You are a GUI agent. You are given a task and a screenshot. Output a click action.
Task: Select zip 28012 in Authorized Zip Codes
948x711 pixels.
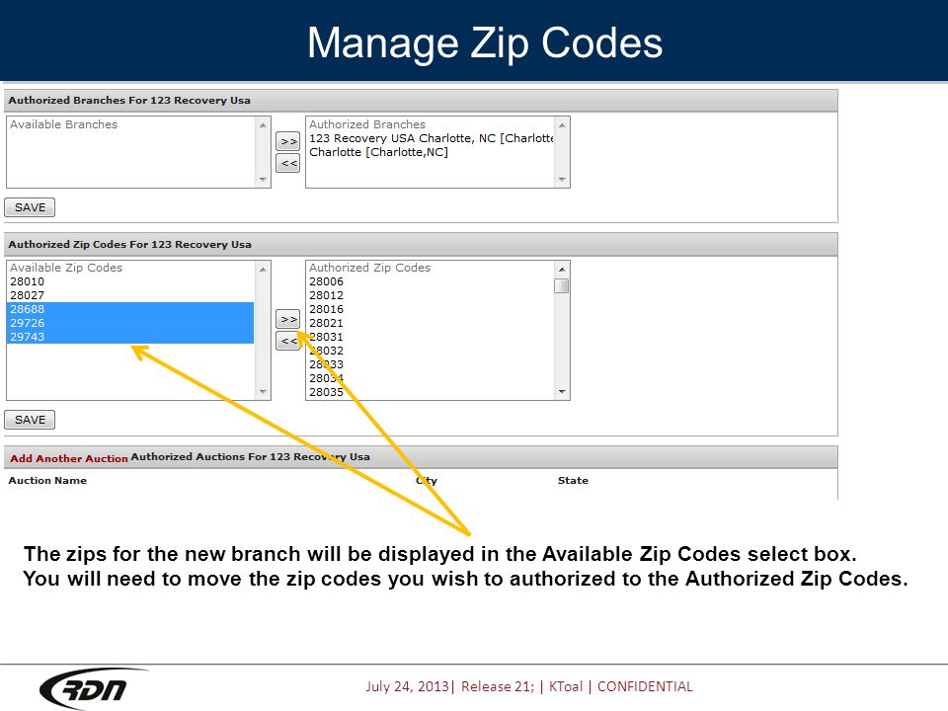coord(430,295)
